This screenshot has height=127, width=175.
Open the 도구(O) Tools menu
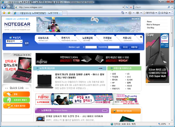click(164, 13)
